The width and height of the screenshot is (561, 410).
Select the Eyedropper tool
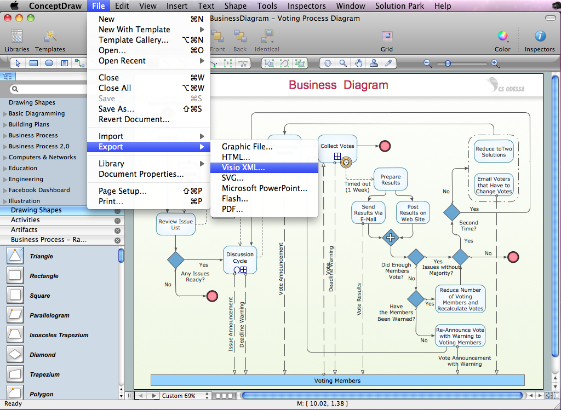(389, 63)
